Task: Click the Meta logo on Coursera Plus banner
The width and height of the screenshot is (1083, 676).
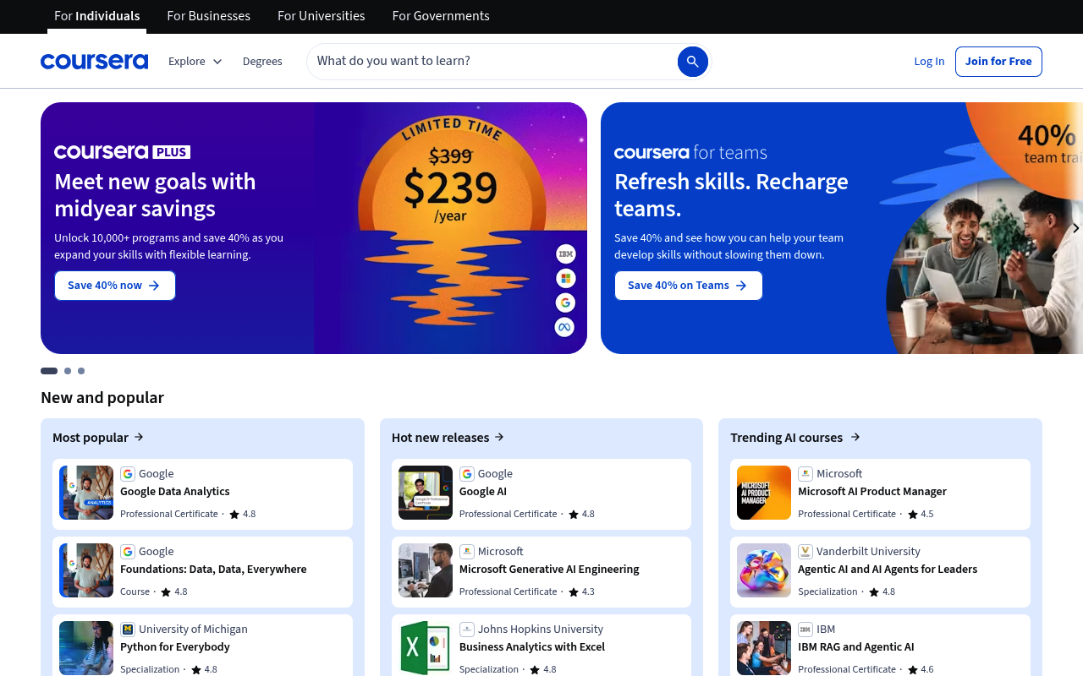Action: [x=565, y=327]
